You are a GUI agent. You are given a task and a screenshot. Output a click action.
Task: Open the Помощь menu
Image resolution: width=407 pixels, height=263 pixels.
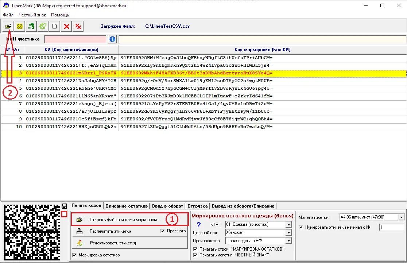(x=60, y=15)
